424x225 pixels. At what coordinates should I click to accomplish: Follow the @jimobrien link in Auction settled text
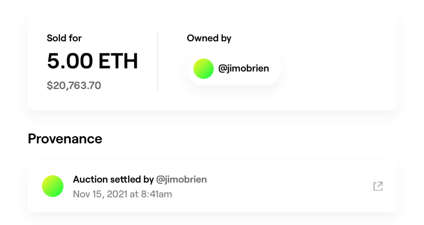pos(181,179)
